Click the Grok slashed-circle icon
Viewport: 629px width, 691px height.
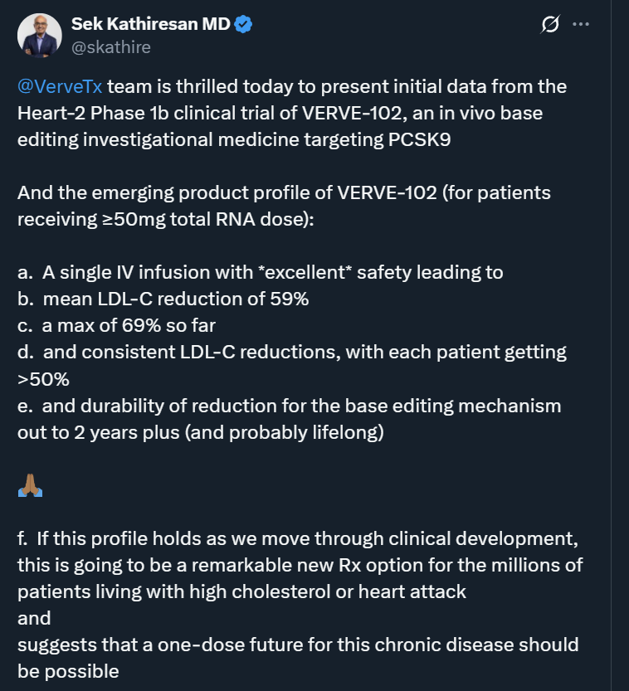[549, 26]
